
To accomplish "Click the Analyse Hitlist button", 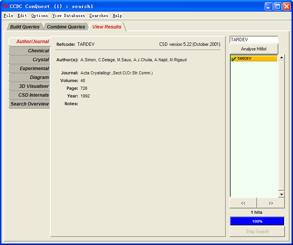I will (254, 49).
